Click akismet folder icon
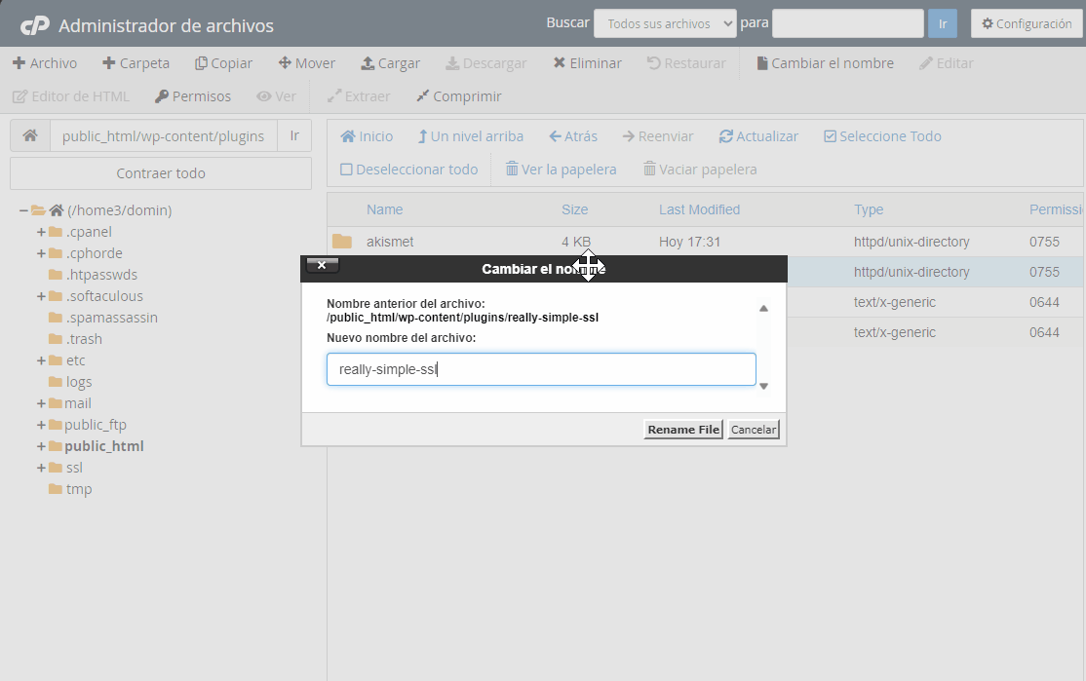This screenshot has height=681, width=1086. pyautogui.click(x=342, y=242)
